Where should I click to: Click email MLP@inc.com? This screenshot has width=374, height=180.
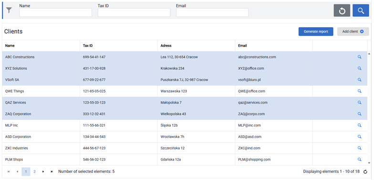click(249, 125)
